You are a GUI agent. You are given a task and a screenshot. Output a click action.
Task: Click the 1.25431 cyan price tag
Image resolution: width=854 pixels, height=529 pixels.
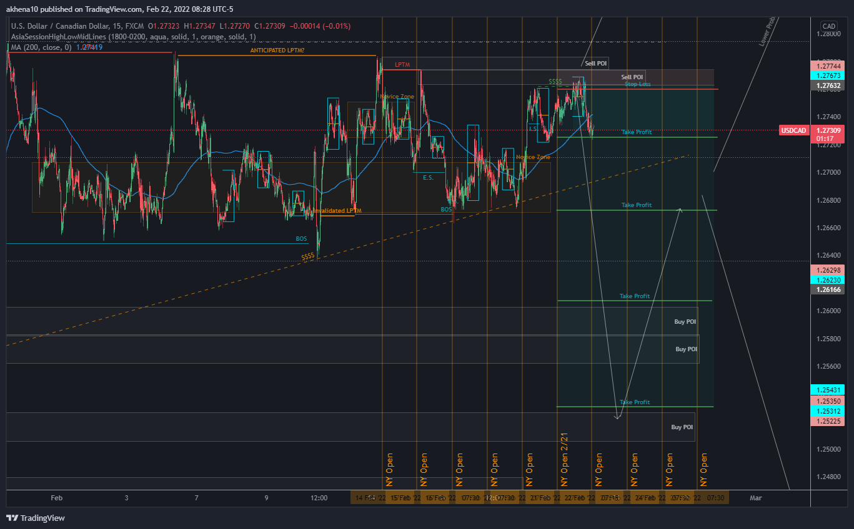point(827,389)
